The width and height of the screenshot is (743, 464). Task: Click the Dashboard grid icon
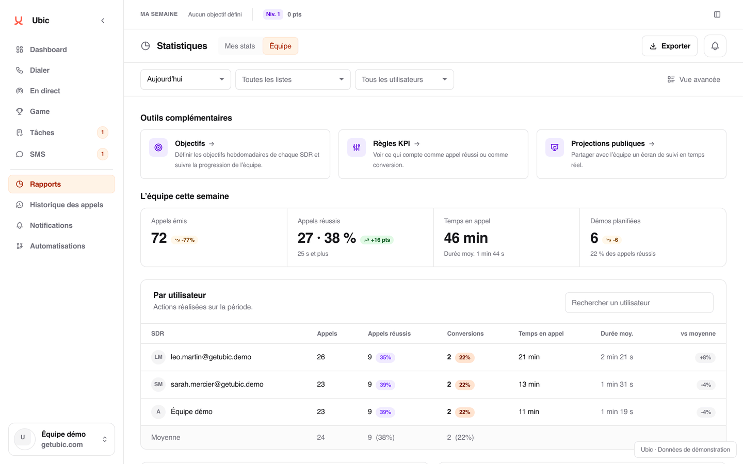pos(20,49)
